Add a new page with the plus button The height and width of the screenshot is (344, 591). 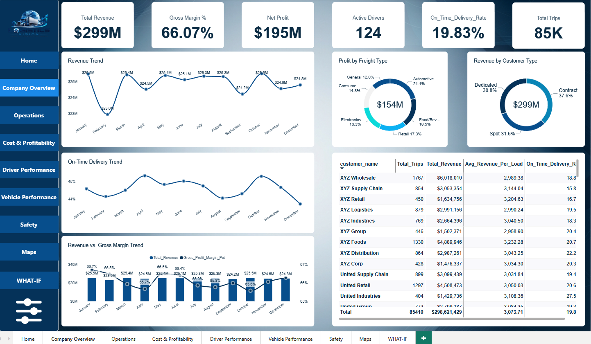[x=423, y=338]
